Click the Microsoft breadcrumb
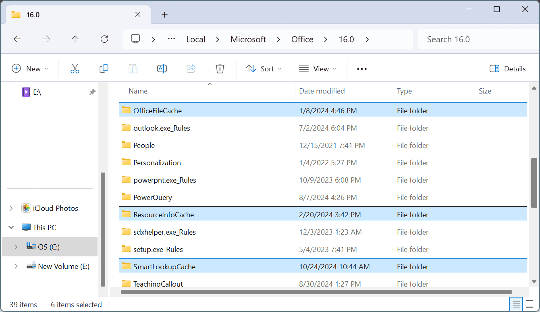Image resolution: width=540 pixels, height=312 pixels. [248, 39]
